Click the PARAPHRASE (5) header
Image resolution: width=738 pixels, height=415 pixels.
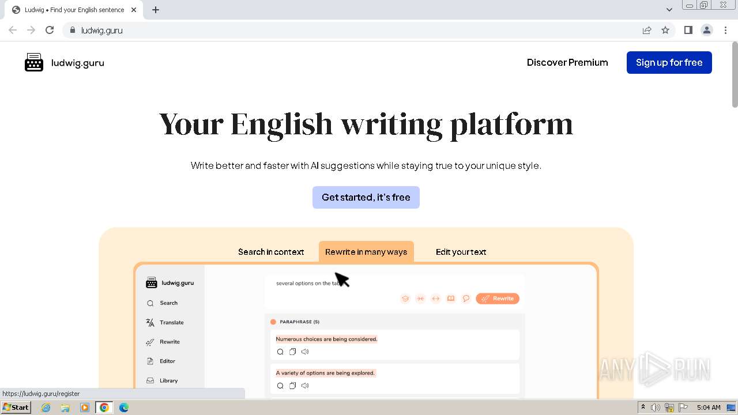[299, 322]
